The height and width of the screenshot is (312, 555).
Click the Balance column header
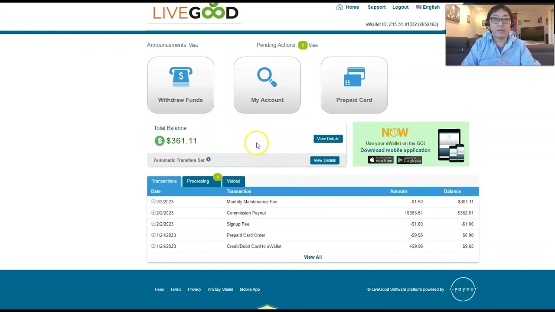point(452,191)
